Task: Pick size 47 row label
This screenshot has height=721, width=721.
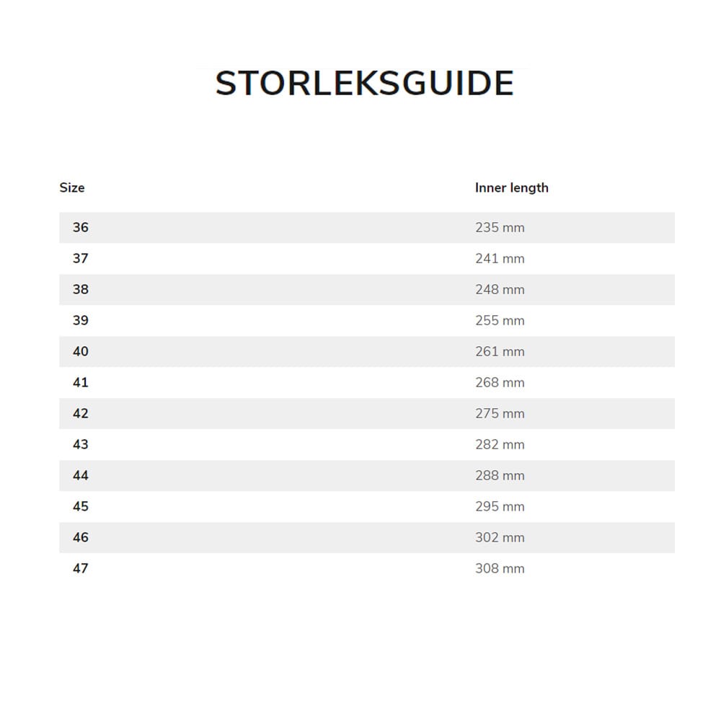Action: (x=81, y=568)
